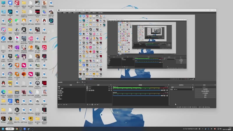
Task: Open the Windows Start menu
Action: click(x=3, y=129)
